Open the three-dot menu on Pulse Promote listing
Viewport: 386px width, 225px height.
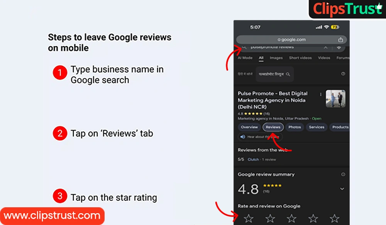click(321, 95)
